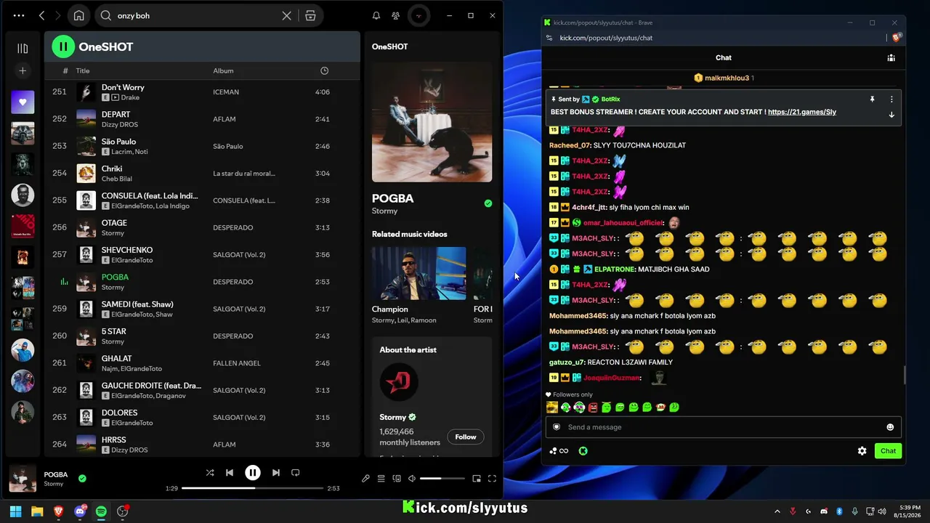Viewport: 930px width, 523px height.
Task: Open the lyrics microphone icon
Action: pos(365,479)
